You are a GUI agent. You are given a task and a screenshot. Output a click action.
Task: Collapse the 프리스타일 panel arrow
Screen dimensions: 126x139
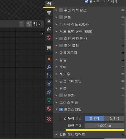(x=56, y=109)
